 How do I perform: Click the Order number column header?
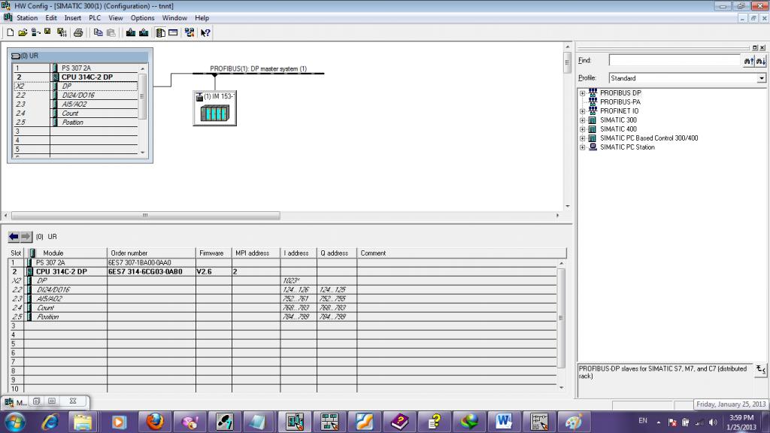150,253
